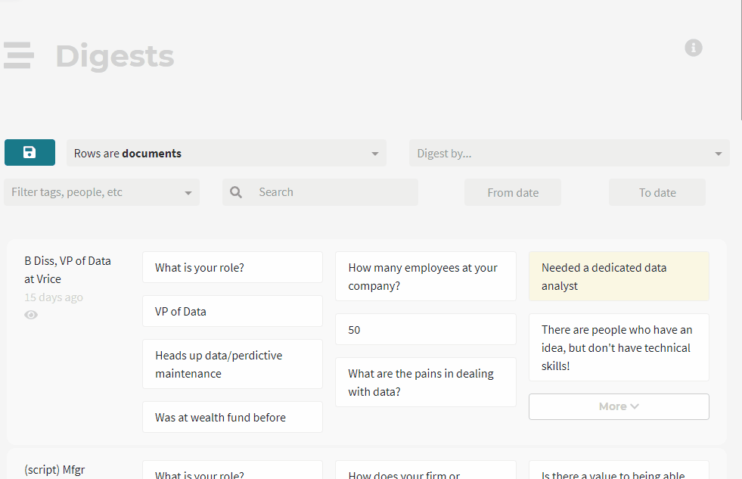Open the (script) Mfgr document
The width and height of the screenshot is (742, 479).
[54, 470]
